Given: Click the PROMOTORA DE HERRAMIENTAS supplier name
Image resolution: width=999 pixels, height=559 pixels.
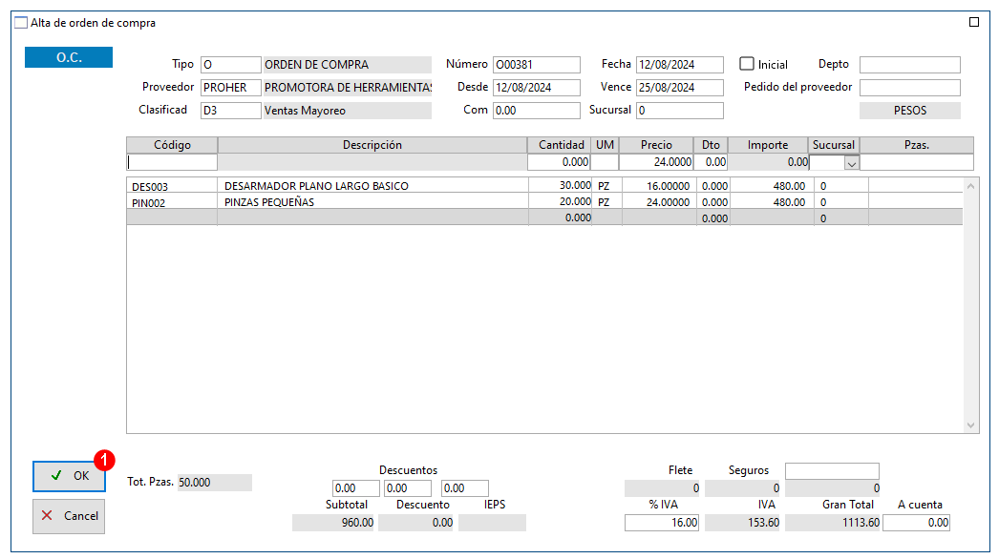Looking at the screenshot, I should pos(348,87).
